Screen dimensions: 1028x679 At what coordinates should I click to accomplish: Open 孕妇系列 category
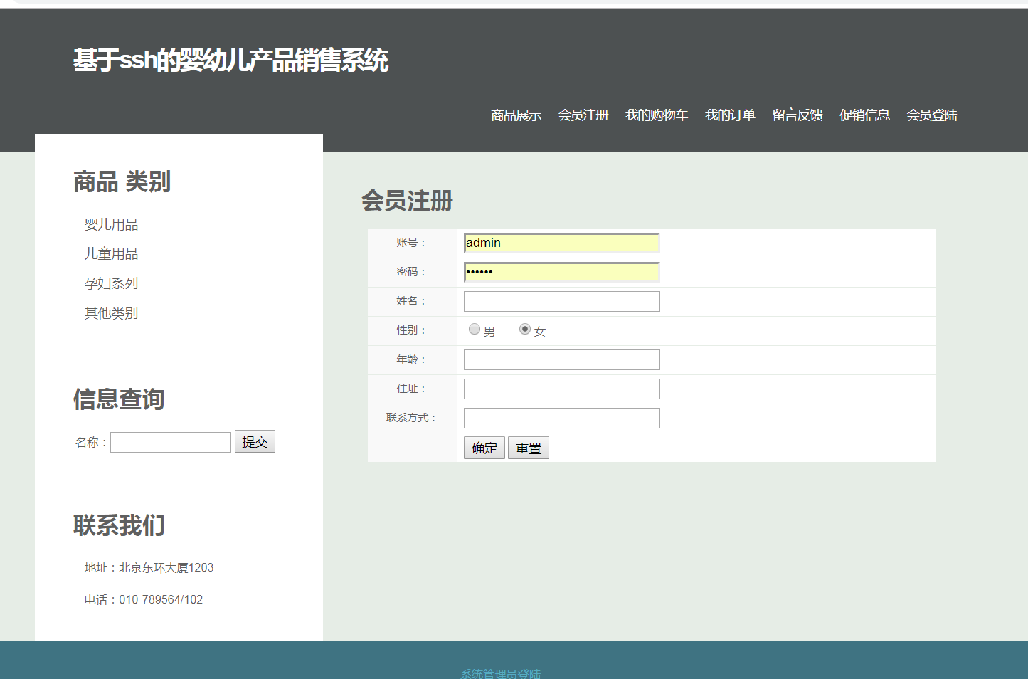[112, 283]
